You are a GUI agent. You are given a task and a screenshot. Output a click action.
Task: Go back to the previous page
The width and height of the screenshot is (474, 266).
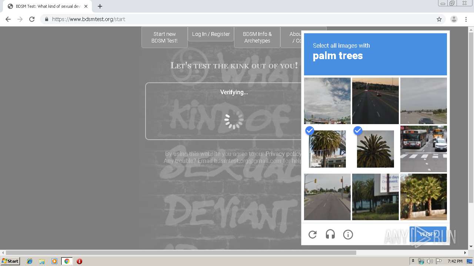8,19
